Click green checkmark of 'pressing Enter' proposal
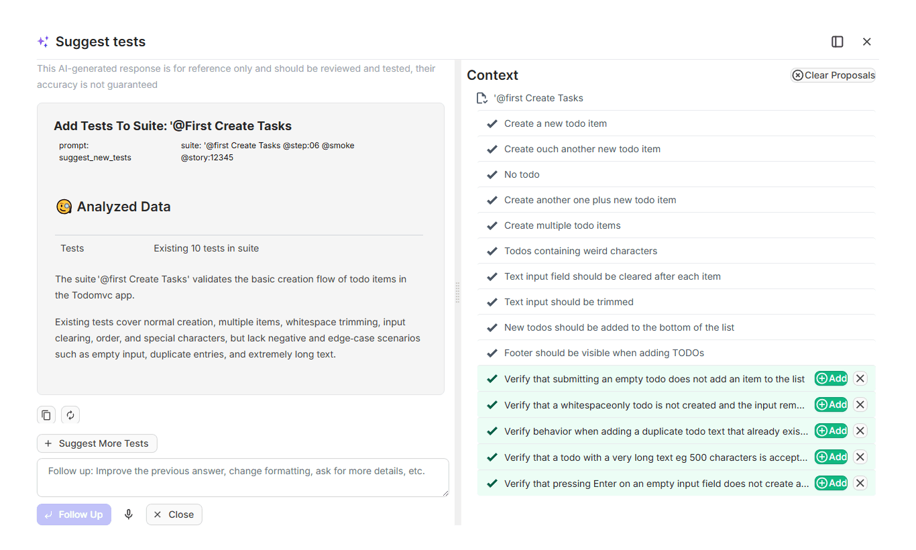Screen dimensions: 916x550 pyautogui.click(x=492, y=484)
